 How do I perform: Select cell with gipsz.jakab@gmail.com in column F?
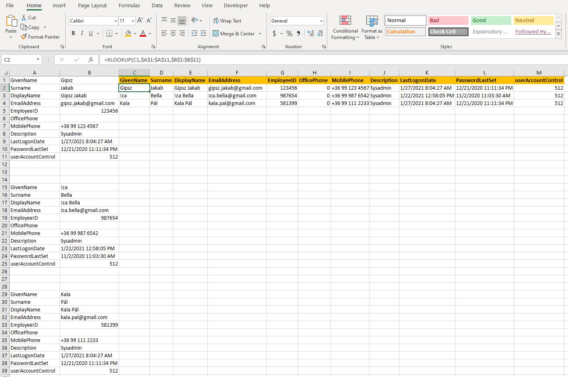(x=237, y=88)
